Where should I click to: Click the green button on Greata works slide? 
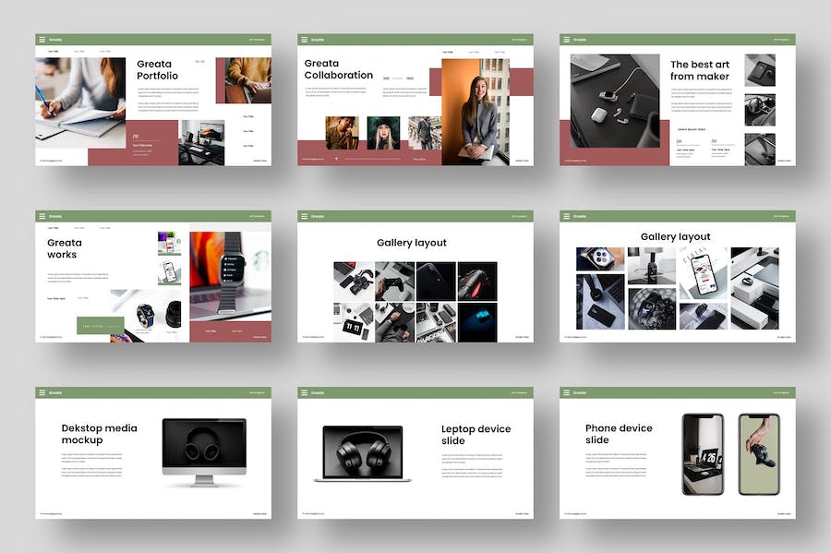(x=101, y=326)
